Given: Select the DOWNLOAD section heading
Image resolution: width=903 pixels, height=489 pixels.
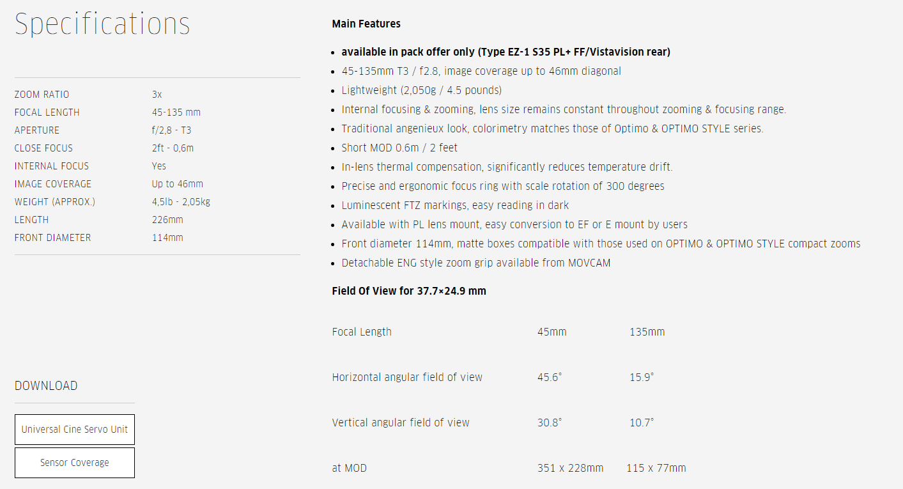Looking at the screenshot, I should click(46, 386).
